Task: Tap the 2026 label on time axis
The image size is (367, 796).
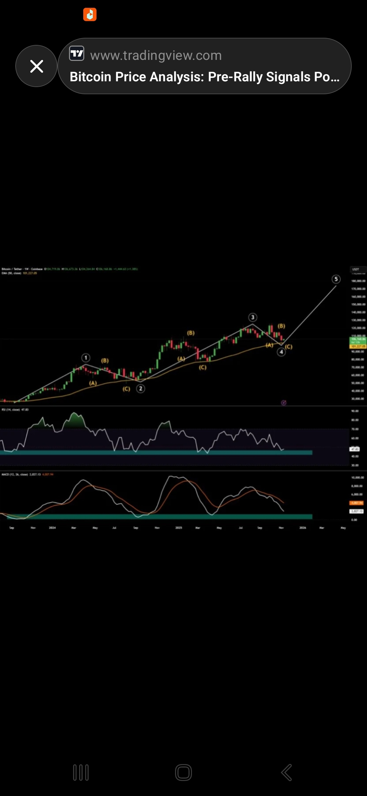Action: click(303, 528)
